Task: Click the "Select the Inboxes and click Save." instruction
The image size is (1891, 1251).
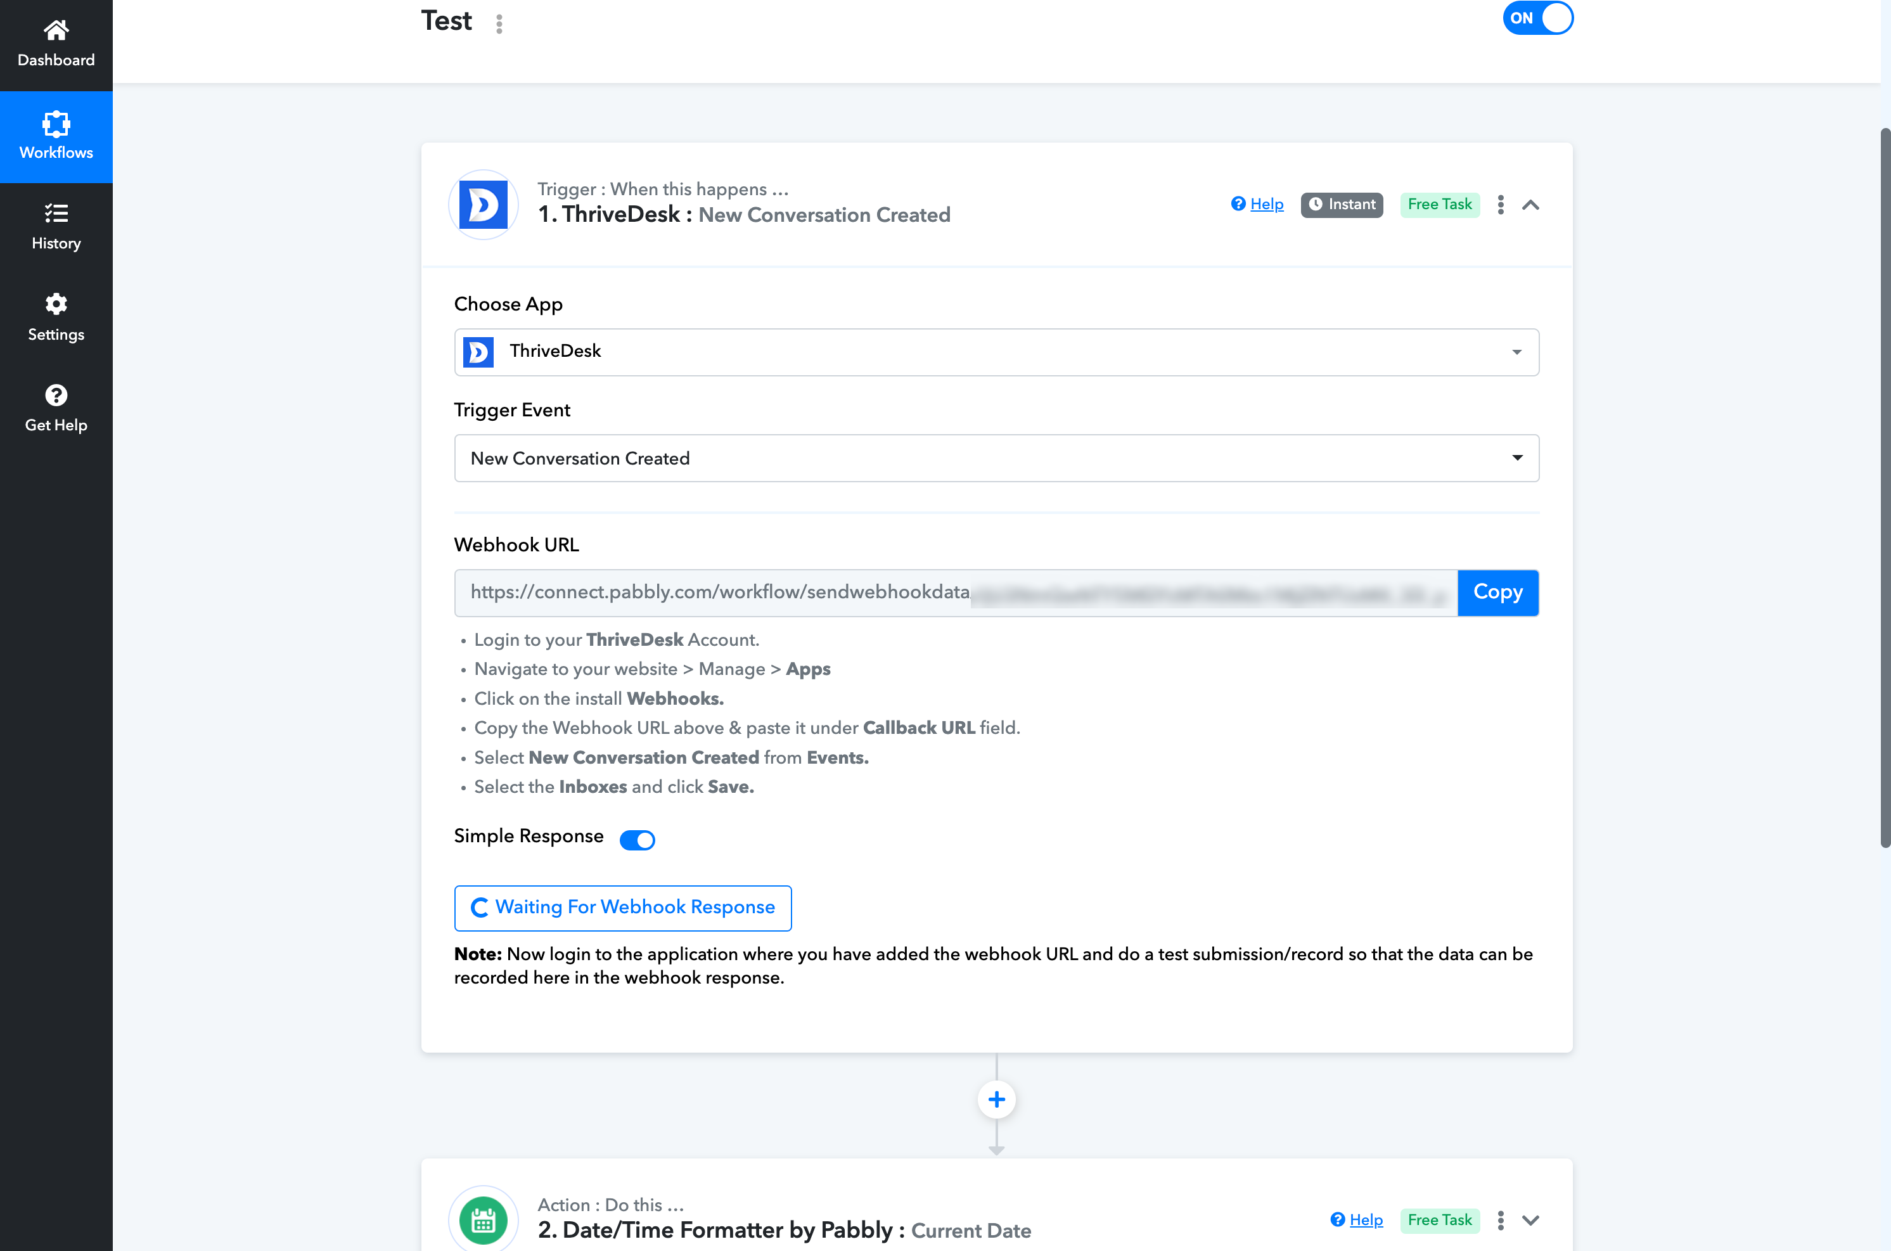Action: tap(614, 786)
